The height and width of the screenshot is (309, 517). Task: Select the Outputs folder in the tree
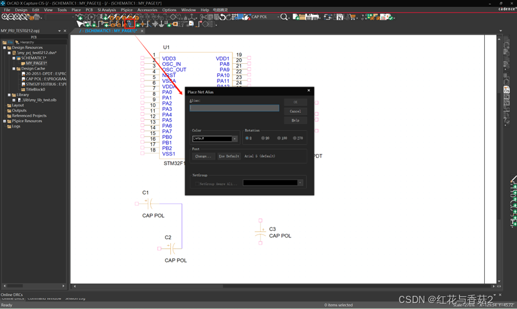click(19, 110)
